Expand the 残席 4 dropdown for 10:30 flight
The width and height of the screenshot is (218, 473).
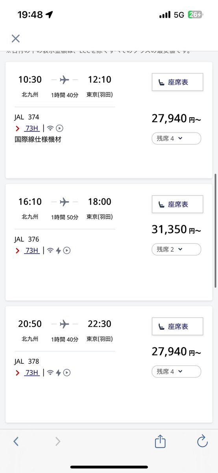(176, 138)
